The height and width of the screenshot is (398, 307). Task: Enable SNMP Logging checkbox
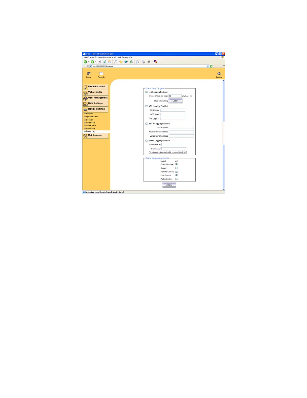click(x=146, y=141)
